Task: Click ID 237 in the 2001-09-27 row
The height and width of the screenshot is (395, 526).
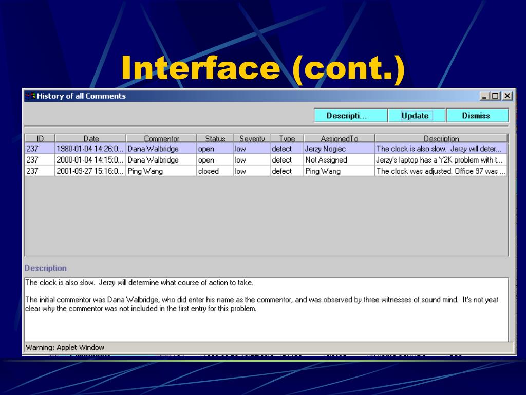Action: pos(40,171)
